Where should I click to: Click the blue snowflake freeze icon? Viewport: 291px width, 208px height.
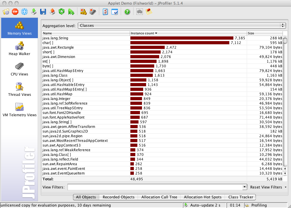(x=24, y=12)
